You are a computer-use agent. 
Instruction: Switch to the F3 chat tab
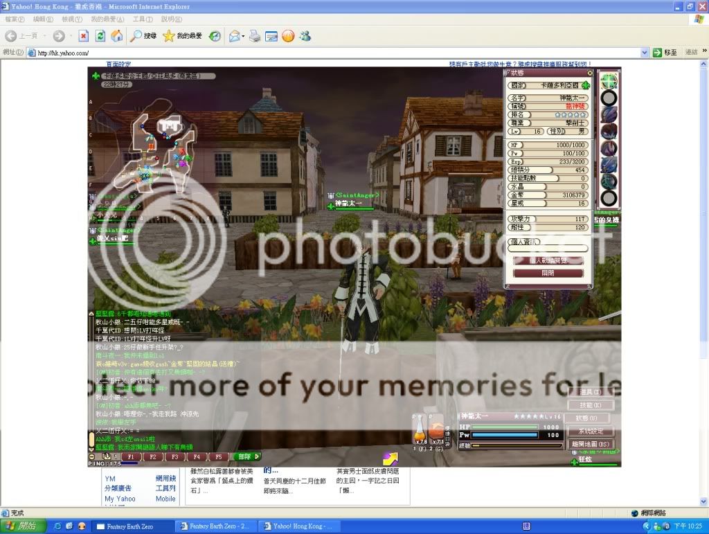[x=174, y=456]
